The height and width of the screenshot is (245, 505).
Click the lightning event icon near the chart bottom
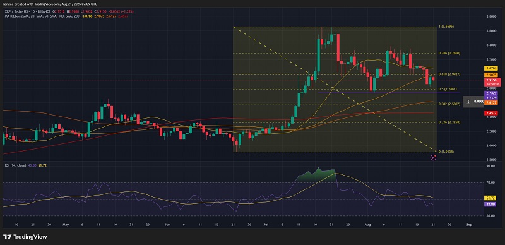433,157
